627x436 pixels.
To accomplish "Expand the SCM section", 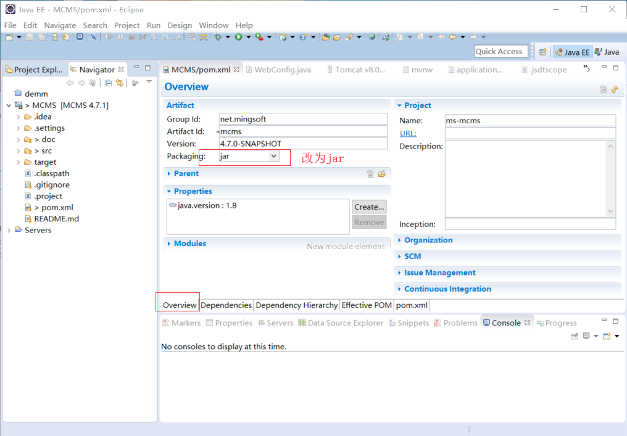I will 399,257.
